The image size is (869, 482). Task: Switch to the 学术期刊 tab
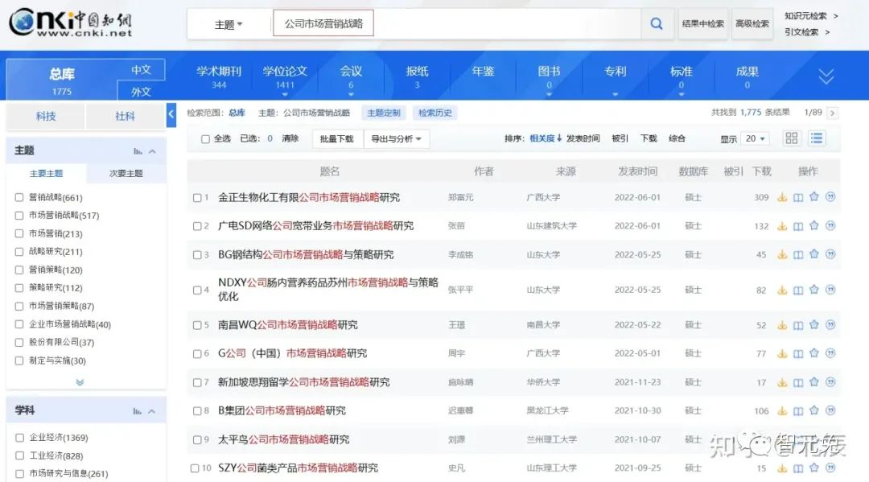tap(219, 76)
